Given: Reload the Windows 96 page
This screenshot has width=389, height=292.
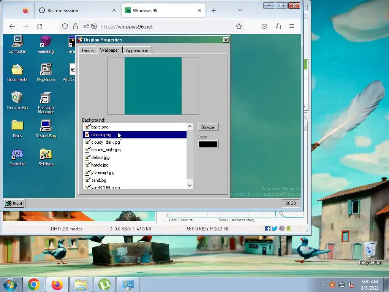Looking at the screenshot, I should click(x=40, y=27).
